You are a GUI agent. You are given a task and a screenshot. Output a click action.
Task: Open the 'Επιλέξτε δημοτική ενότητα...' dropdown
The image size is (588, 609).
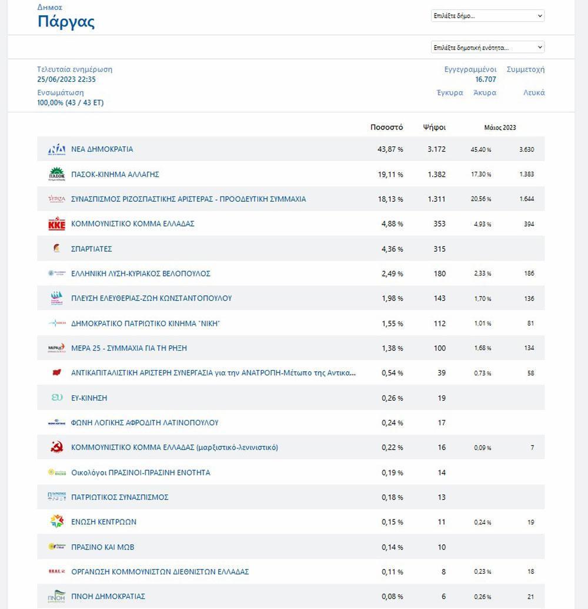pyautogui.click(x=487, y=48)
